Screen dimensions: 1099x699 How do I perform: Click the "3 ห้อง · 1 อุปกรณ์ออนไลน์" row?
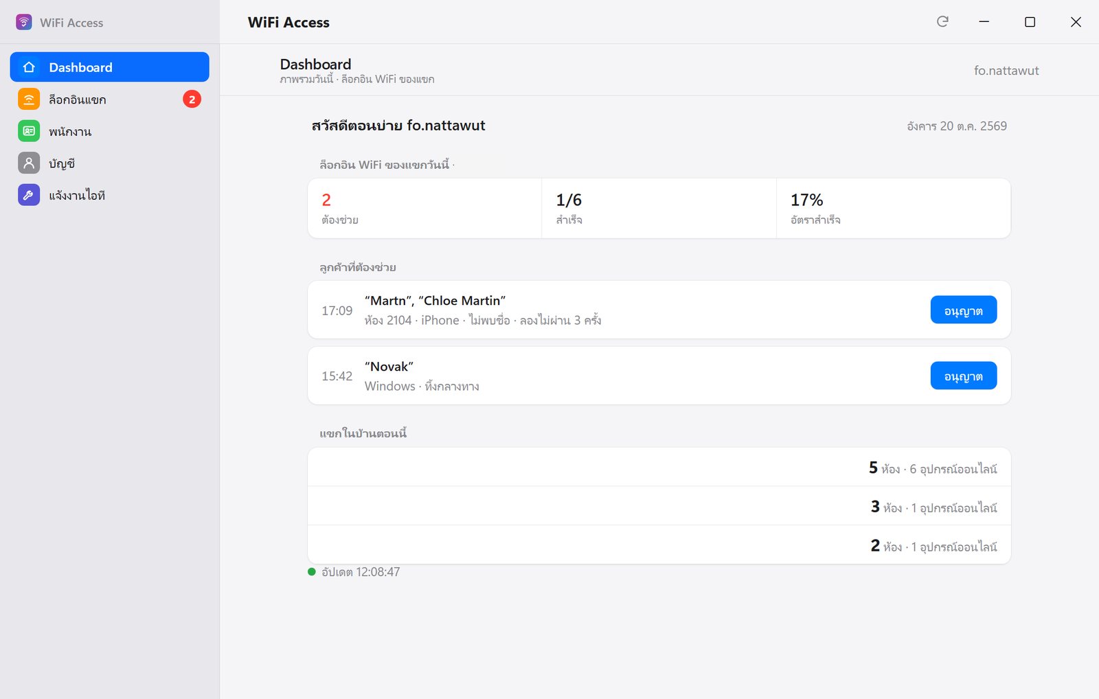pos(659,507)
